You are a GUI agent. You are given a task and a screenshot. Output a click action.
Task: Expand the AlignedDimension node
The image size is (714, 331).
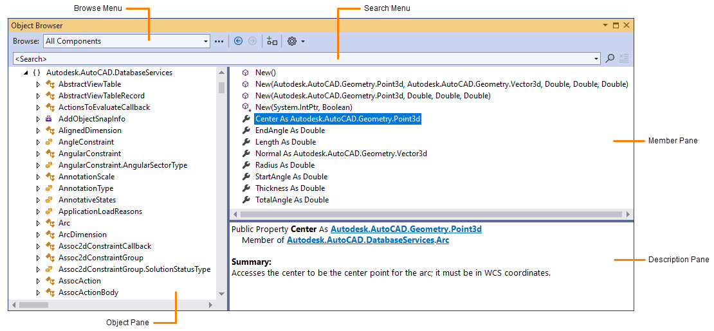click(x=38, y=130)
